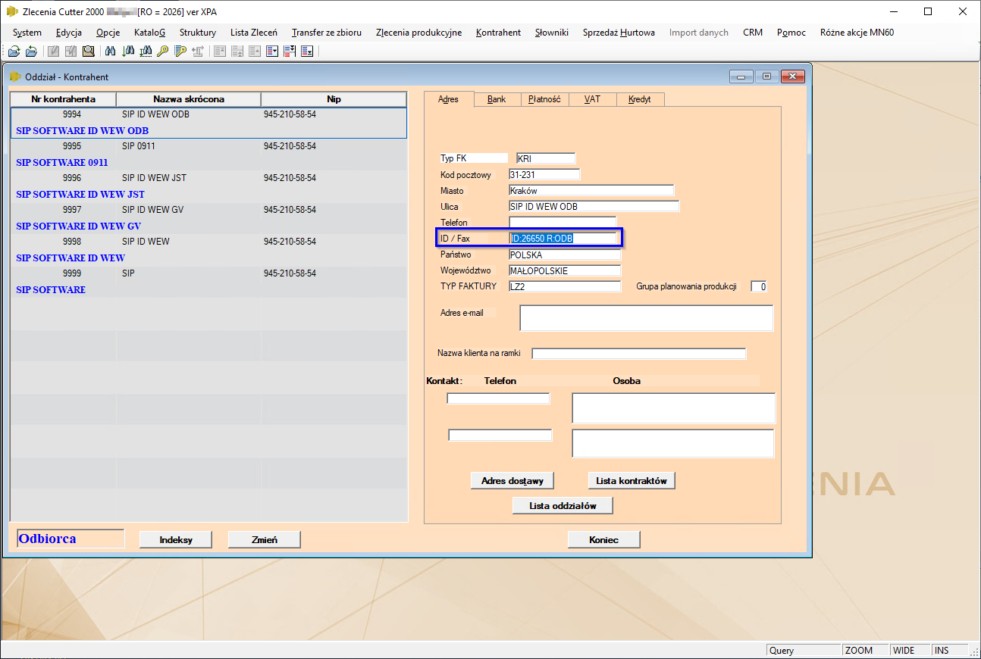
Task: Click the key with list lines icon
Action: [x=180, y=51]
